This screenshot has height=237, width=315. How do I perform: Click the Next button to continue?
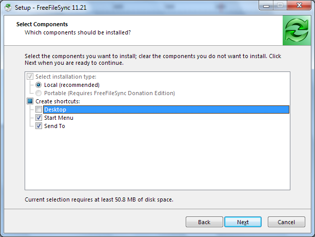coord(243,222)
